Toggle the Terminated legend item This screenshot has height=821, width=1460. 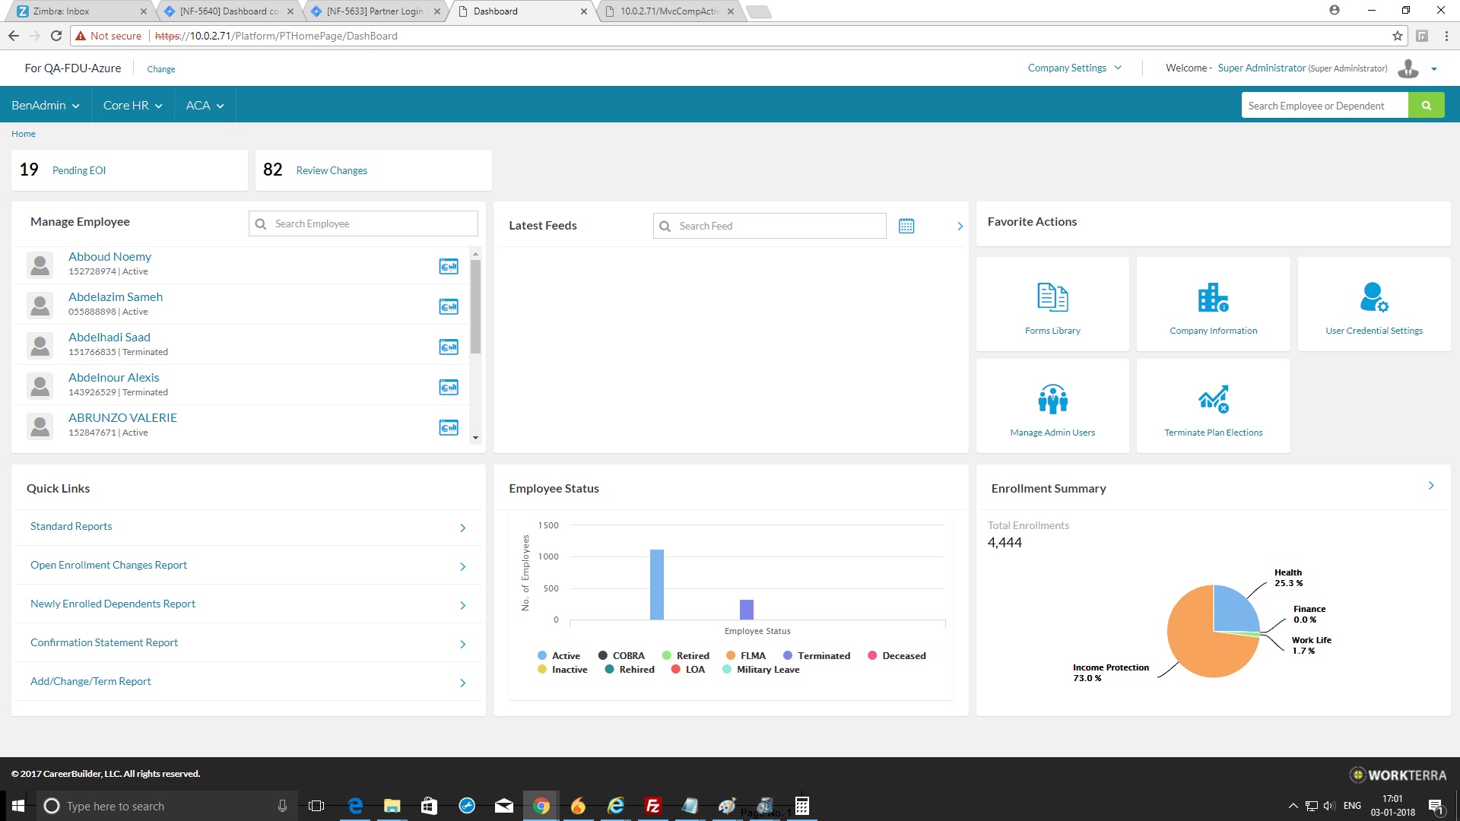817,655
